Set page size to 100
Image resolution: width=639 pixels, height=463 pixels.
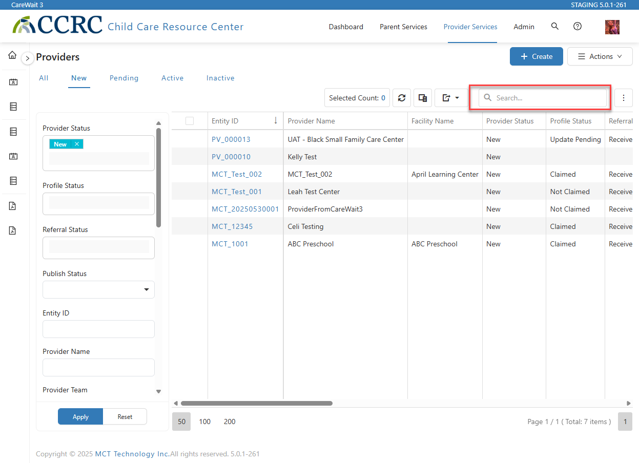pyautogui.click(x=205, y=422)
